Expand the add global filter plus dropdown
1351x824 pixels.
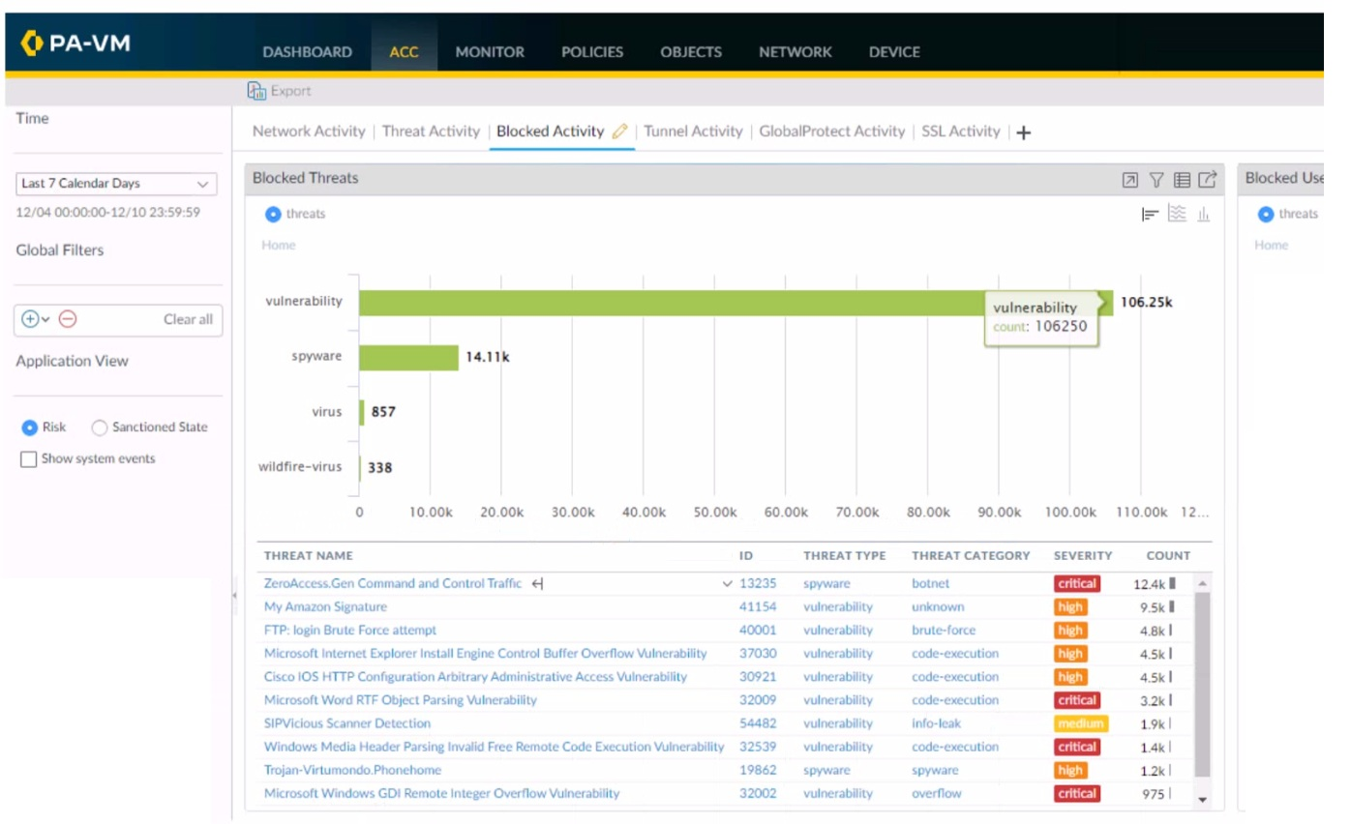point(35,319)
